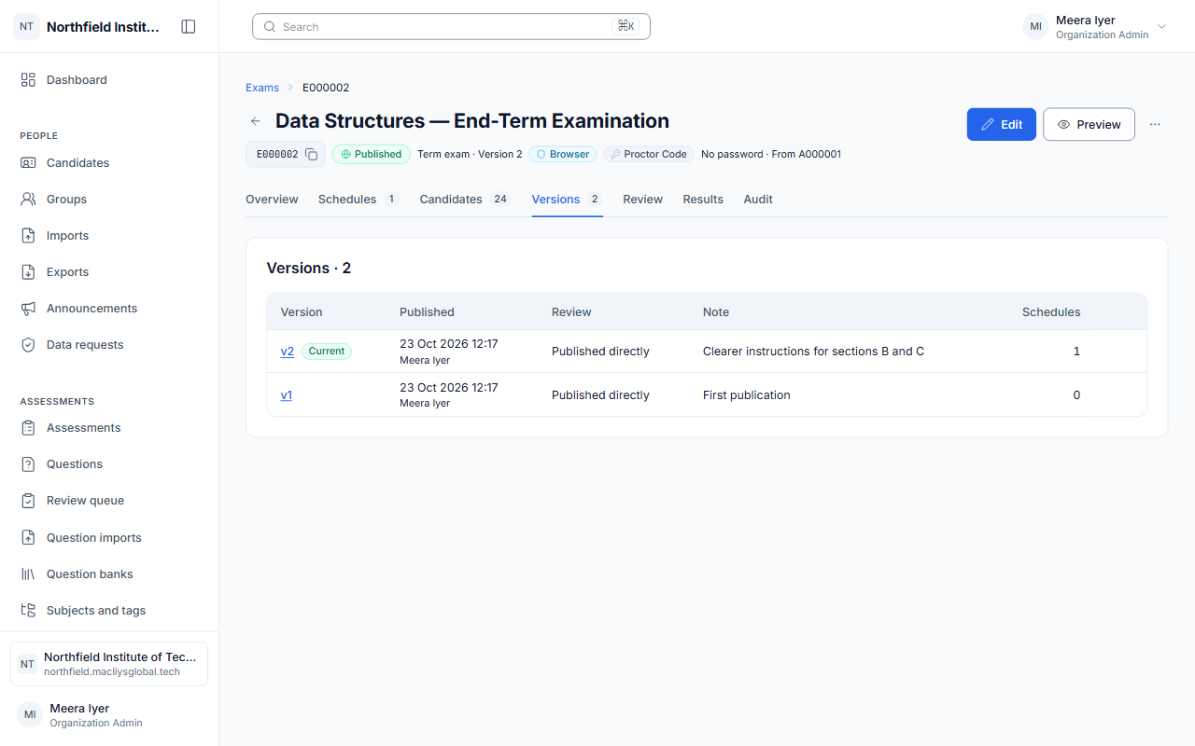Open version v1 link
The image size is (1195, 746).
click(x=287, y=395)
